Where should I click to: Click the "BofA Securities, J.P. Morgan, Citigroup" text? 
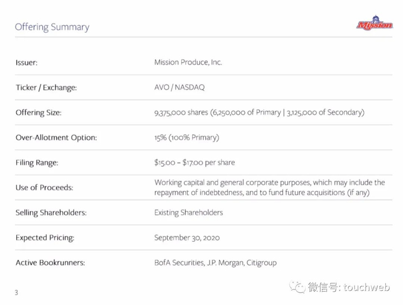point(215,262)
